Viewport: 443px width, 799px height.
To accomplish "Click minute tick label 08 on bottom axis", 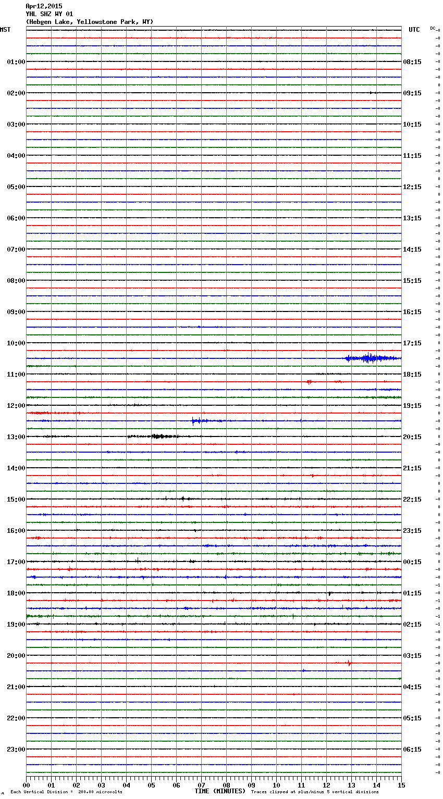I will point(227,785).
